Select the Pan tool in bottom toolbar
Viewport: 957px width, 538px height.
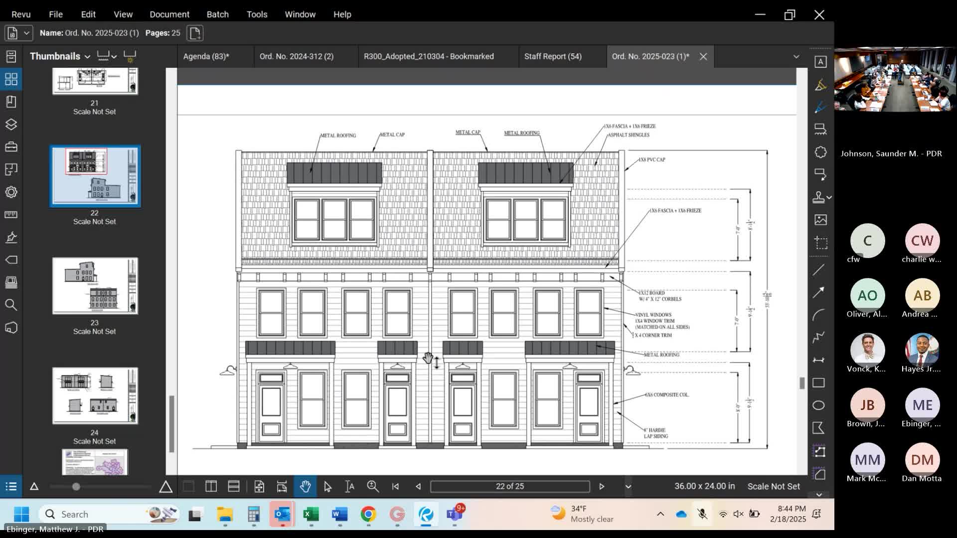pyautogui.click(x=305, y=487)
